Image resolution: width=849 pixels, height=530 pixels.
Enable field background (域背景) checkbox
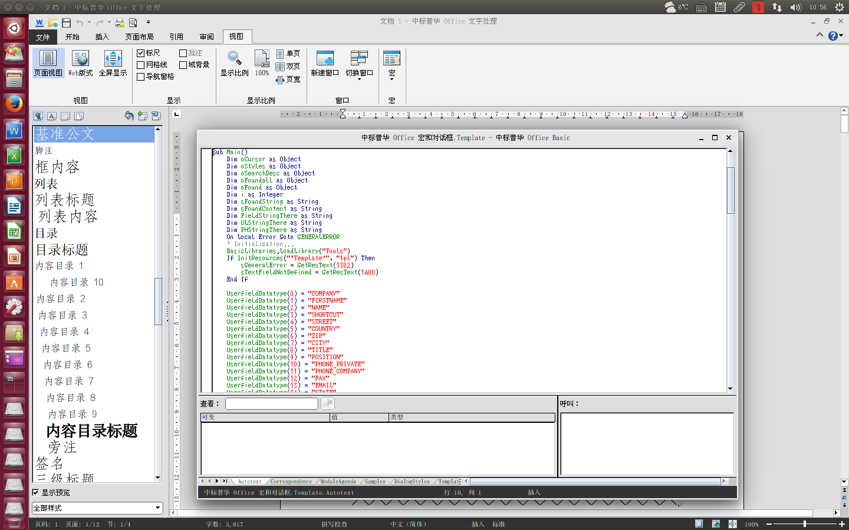click(x=183, y=65)
